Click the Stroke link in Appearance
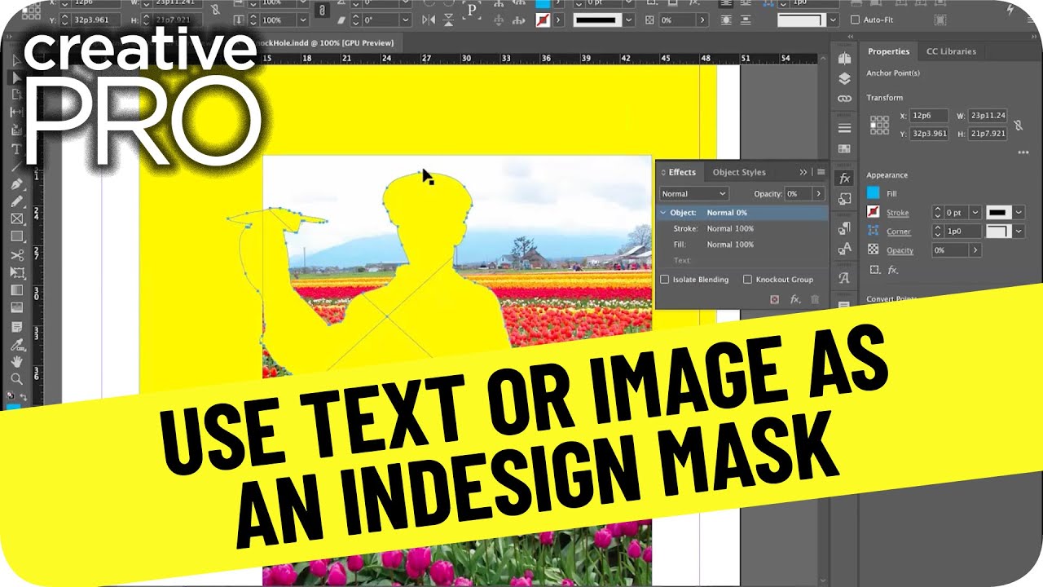Image resolution: width=1043 pixels, height=587 pixels. coord(898,213)
